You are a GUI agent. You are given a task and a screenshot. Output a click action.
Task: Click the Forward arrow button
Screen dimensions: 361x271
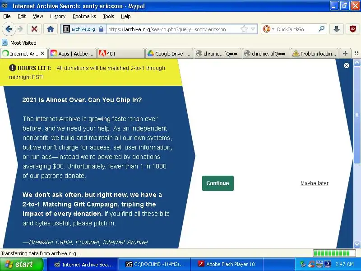pos(20,29)
